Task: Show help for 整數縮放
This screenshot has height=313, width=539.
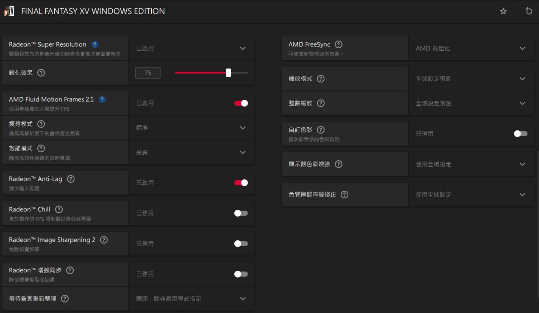Action: (x=321, y=103)
